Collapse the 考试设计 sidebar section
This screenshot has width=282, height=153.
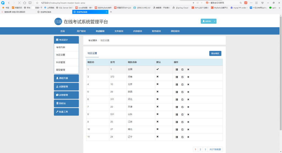[66, 40]
